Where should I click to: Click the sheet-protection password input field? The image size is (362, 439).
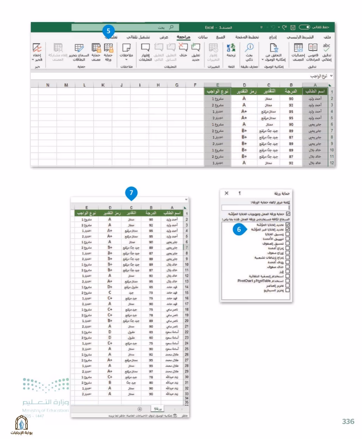(x=256, y=207)
